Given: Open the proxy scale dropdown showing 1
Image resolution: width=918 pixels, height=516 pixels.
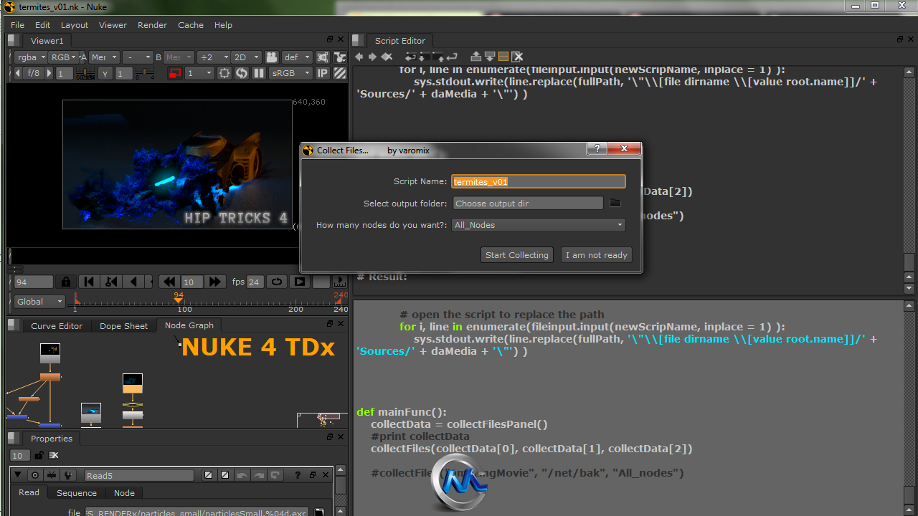Looking at the screenshot, I should 199,73.
